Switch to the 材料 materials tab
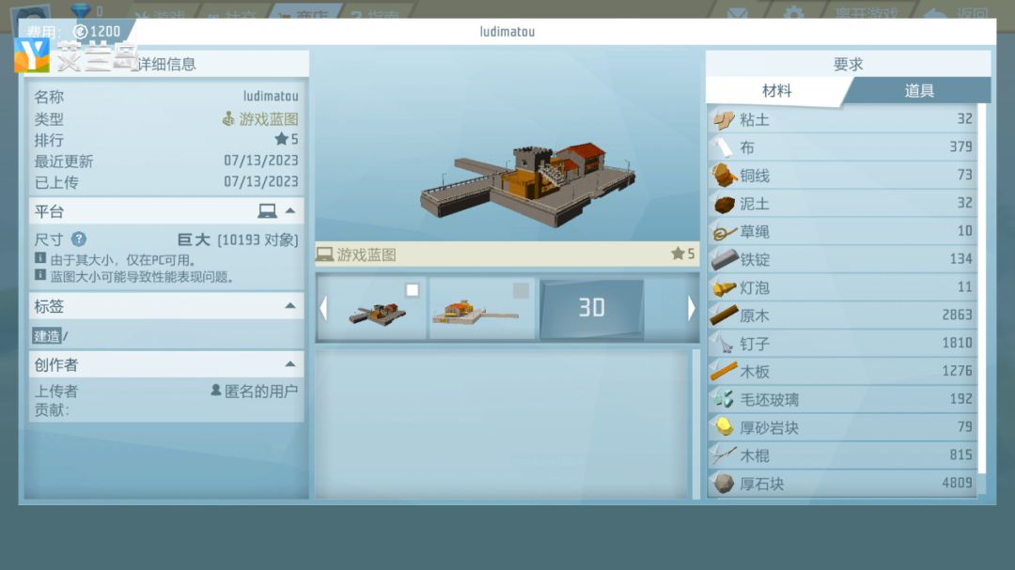This screenshot has width=1015, height=570. coord(777,91)
